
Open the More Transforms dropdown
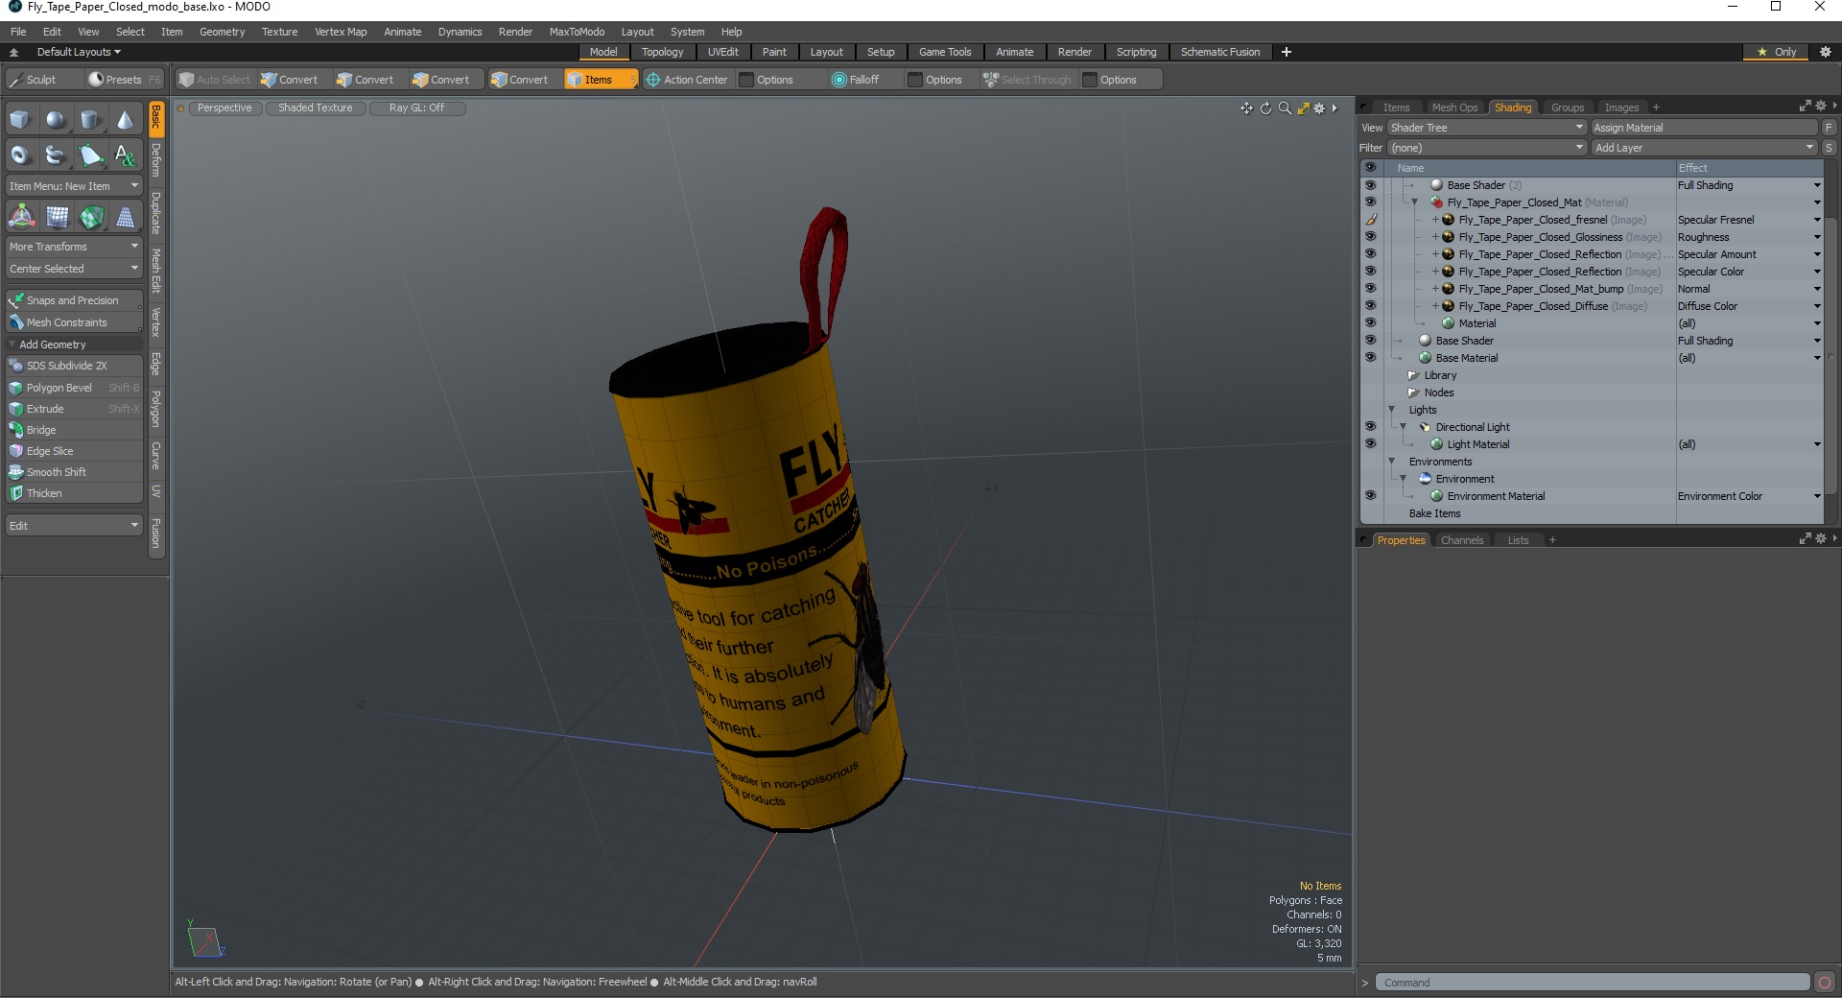pos(74,247)
